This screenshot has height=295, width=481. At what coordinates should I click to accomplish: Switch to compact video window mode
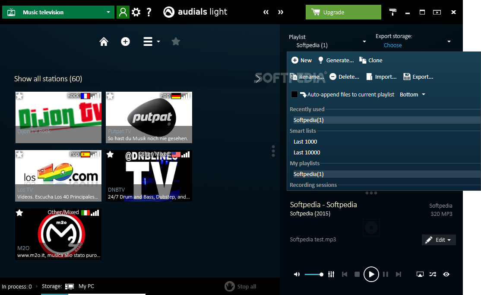point(437,12)
